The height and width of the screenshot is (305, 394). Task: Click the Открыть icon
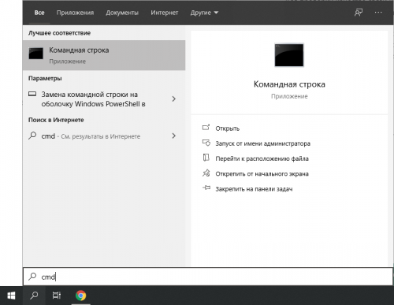tap(206, 128)
